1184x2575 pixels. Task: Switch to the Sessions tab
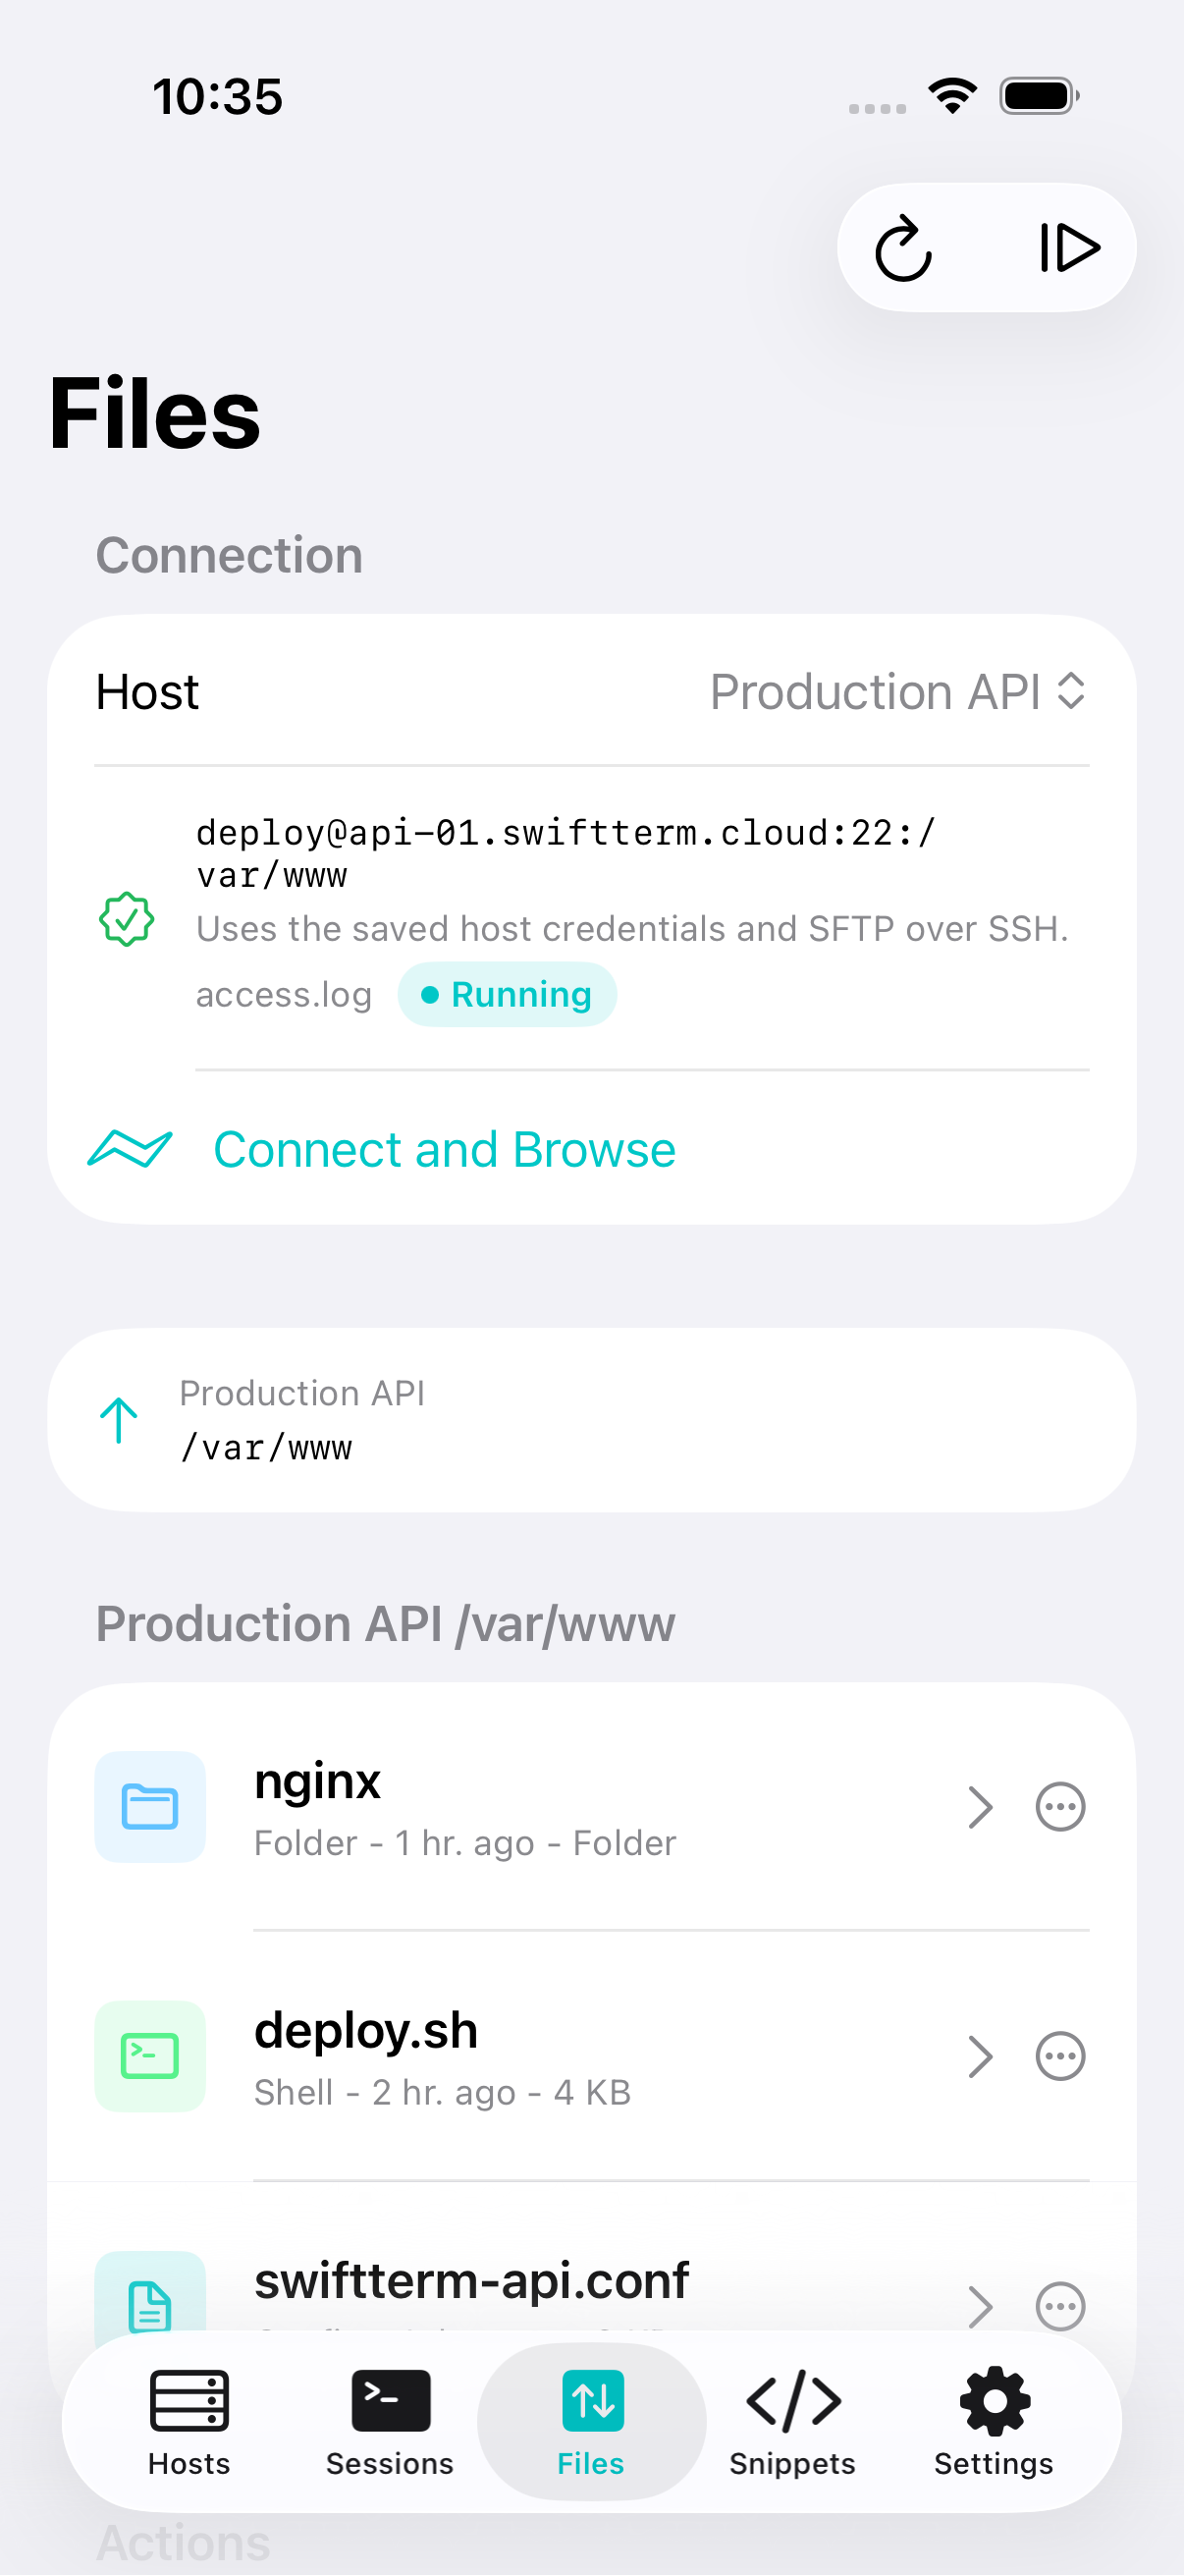[390, 2421]
